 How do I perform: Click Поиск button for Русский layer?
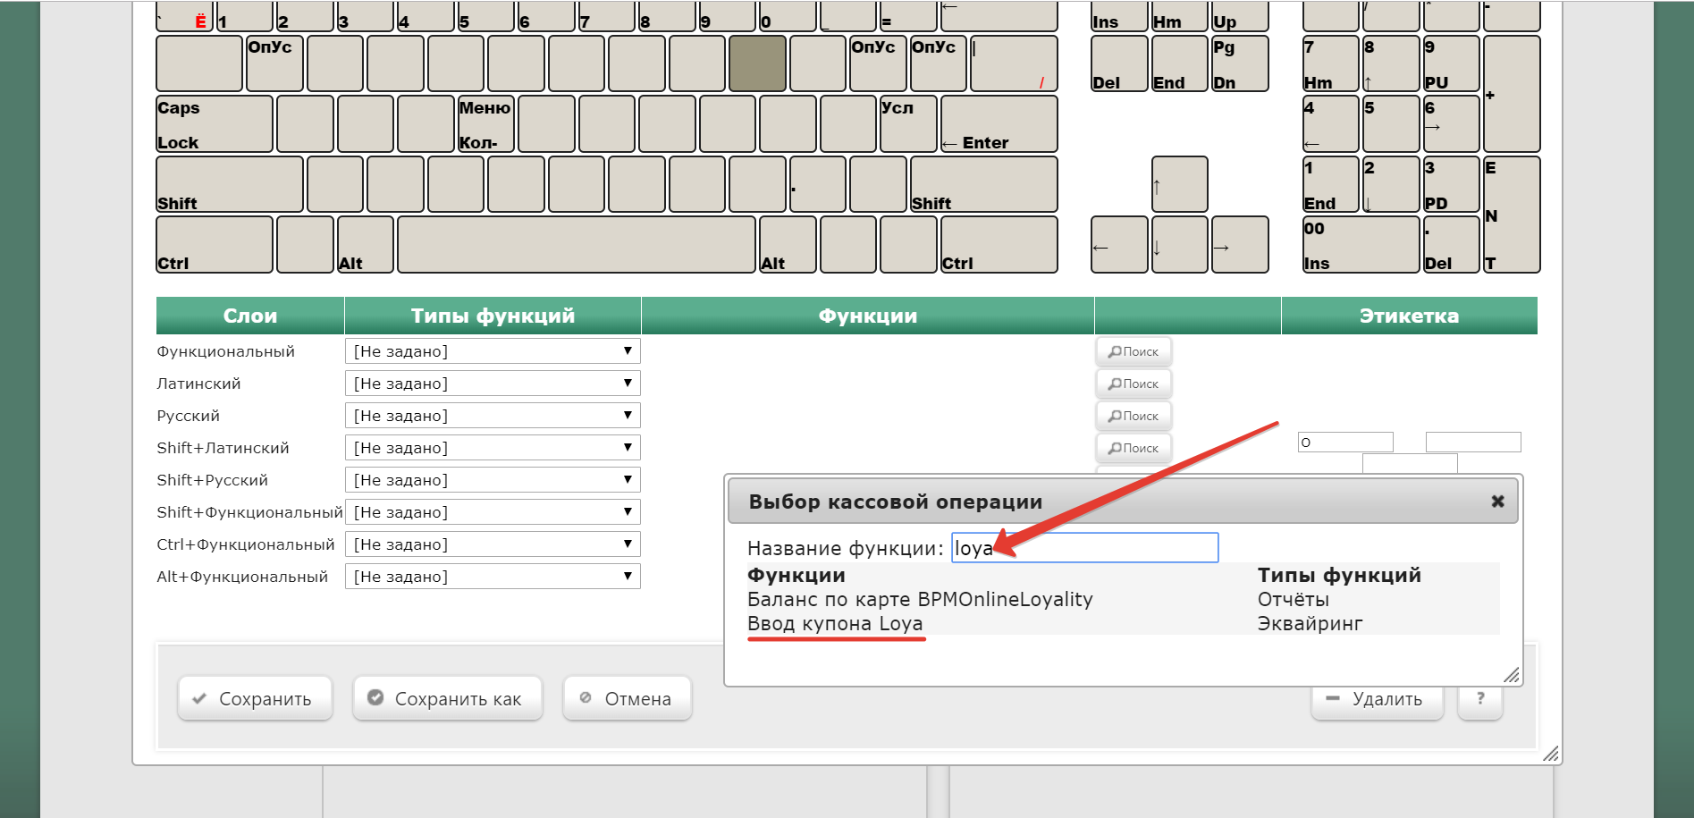(x=1134, y=416)
